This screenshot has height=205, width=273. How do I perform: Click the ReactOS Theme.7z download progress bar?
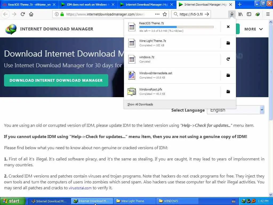tap(176, 27)
